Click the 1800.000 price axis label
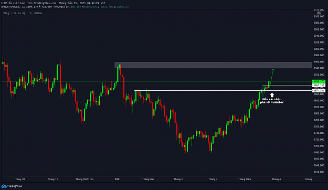Screen dimensions: 328x190 [x=319, y=113]
